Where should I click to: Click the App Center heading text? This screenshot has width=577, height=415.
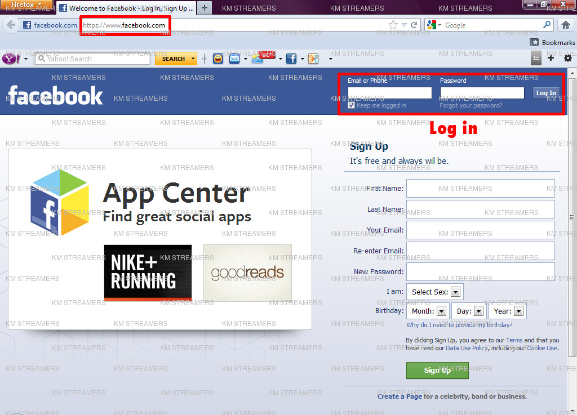pyautogui.click(x=176, y=193)
